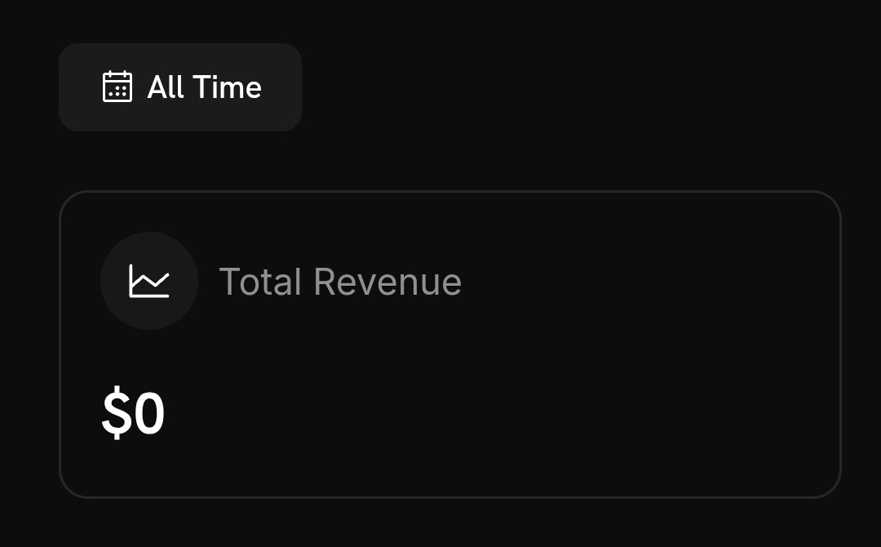Hit the small calendar symbol in filter

[117, 87]
